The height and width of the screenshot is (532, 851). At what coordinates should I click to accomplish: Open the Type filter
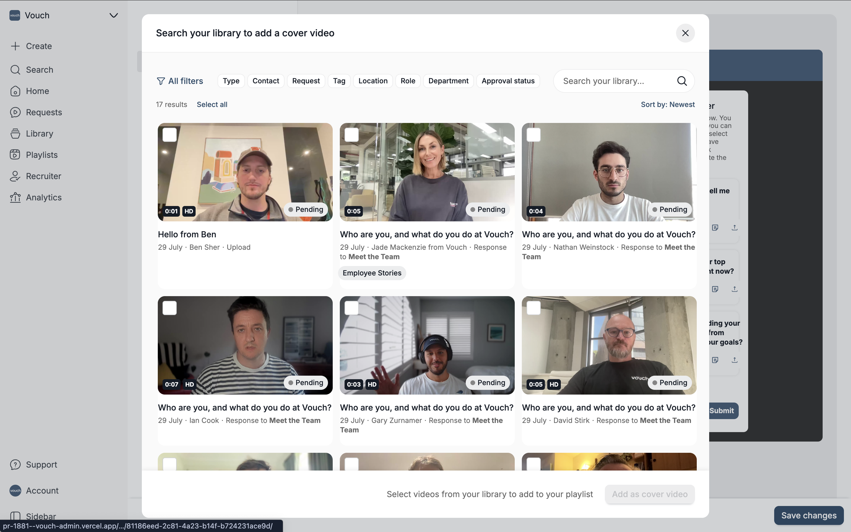click(x=231, y=81)
